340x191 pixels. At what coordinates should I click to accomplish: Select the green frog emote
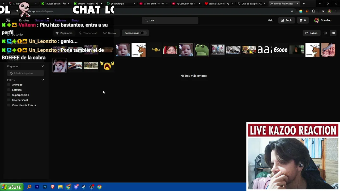click(202, 50)
